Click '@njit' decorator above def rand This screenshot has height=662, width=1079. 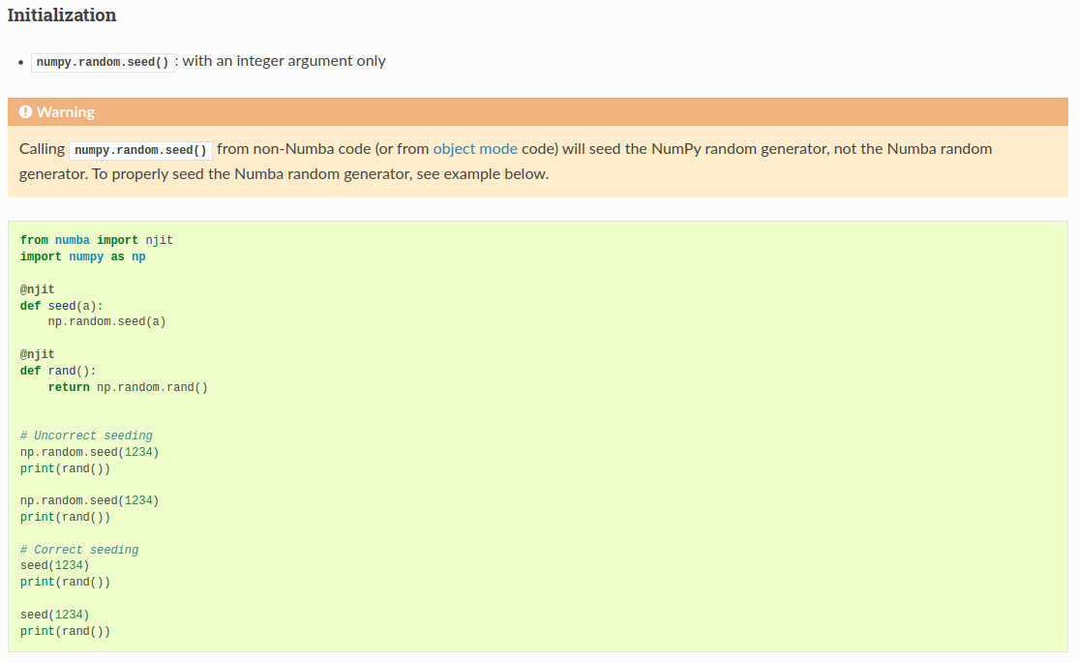pyautogui.click(x=37, y=354)
